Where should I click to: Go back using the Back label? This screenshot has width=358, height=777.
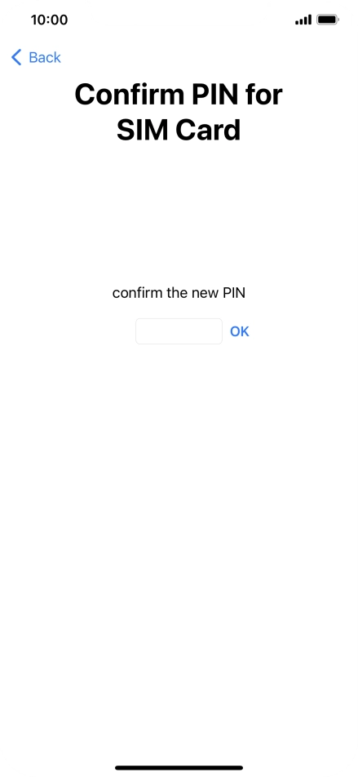click(x=45, y=57)
